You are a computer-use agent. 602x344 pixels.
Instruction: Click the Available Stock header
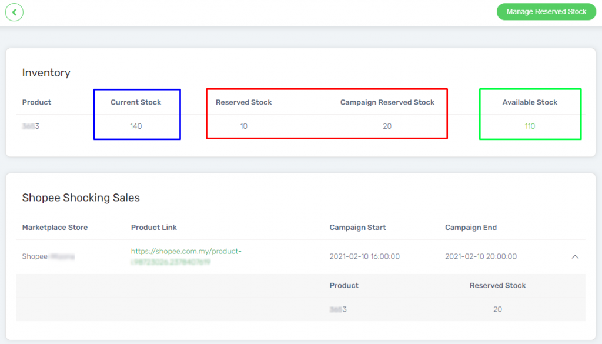click(x=530, y=102)
